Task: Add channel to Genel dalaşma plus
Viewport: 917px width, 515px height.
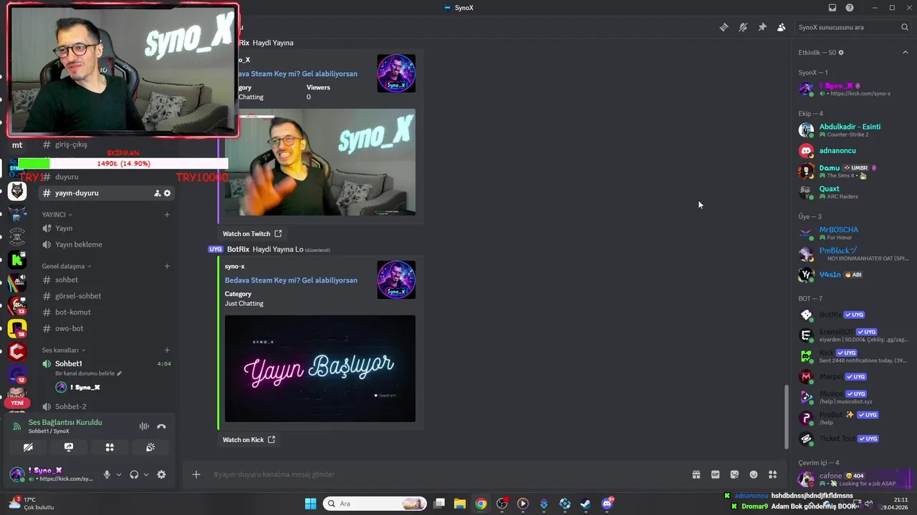Action: point(167,266)
